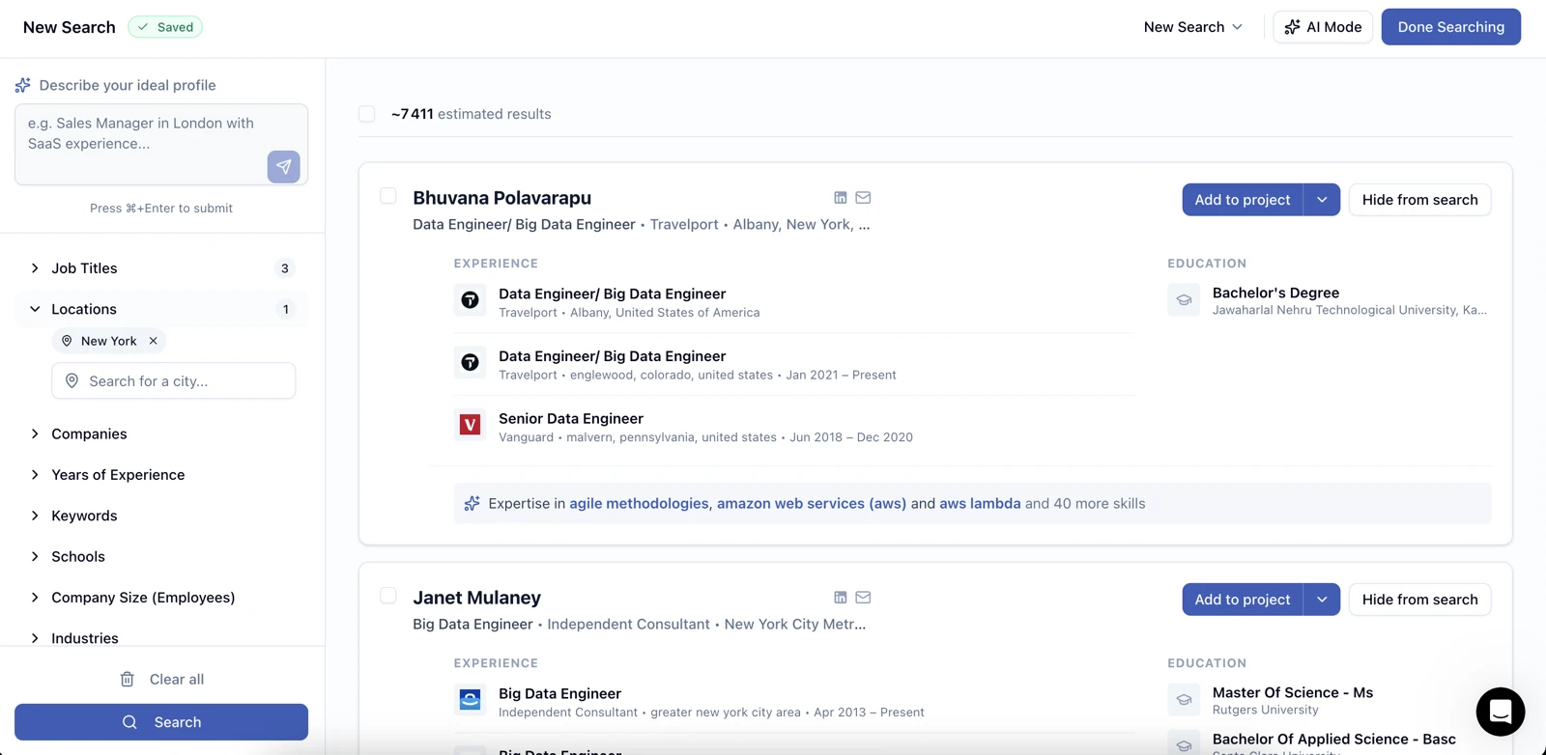Click the Rutgers education cap icon
The height and width of the screenshot is (755, 1546).
coord(1184,700)
